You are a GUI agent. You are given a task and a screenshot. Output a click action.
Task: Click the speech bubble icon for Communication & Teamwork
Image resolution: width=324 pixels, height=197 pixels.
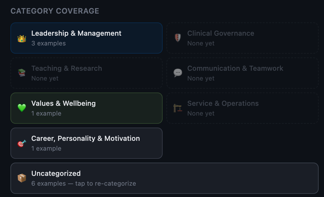(177, 72)
